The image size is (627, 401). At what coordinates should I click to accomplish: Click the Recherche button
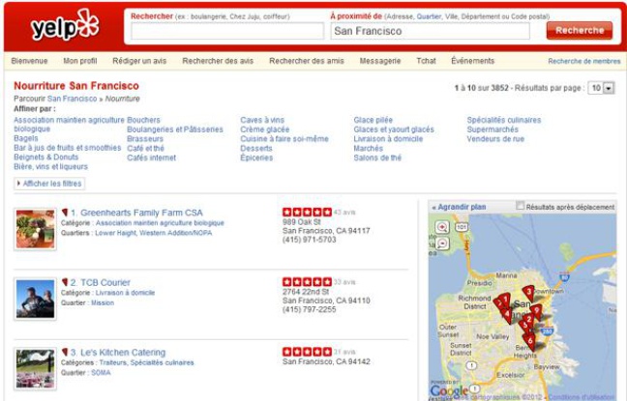580,30
